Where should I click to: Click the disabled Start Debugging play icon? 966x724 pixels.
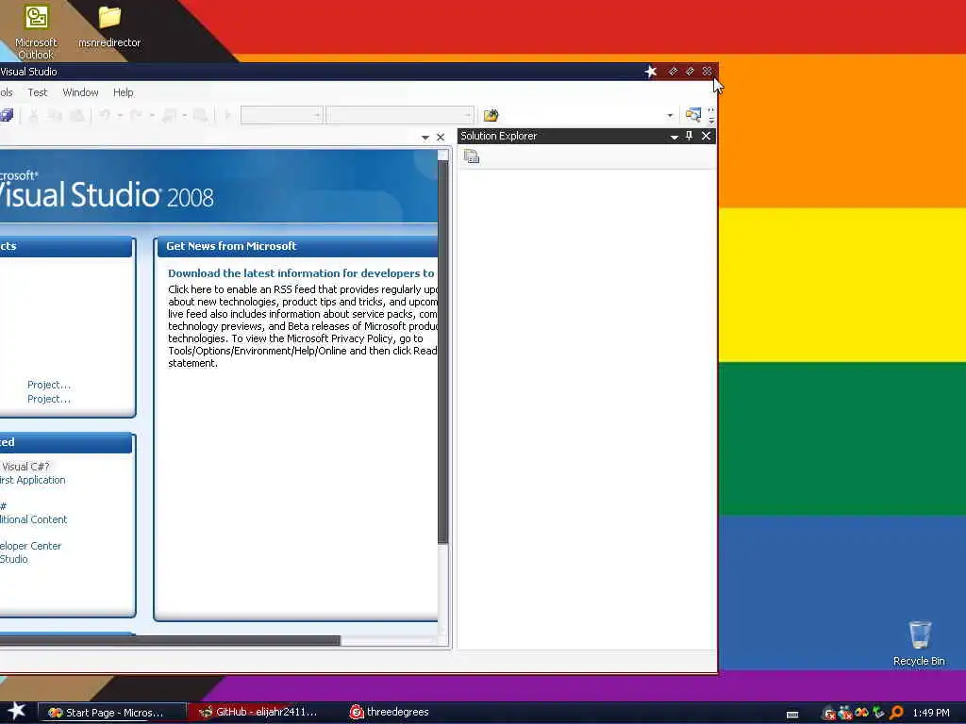(227, 115)
